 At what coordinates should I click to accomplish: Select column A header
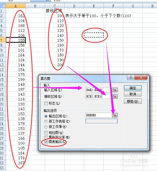15,6
